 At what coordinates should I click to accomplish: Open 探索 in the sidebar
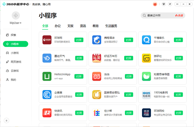(16, 35)
